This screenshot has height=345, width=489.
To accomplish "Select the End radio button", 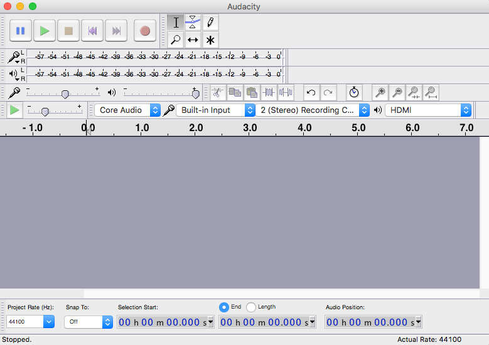I will pyautogui.click(x=223, y=307).
